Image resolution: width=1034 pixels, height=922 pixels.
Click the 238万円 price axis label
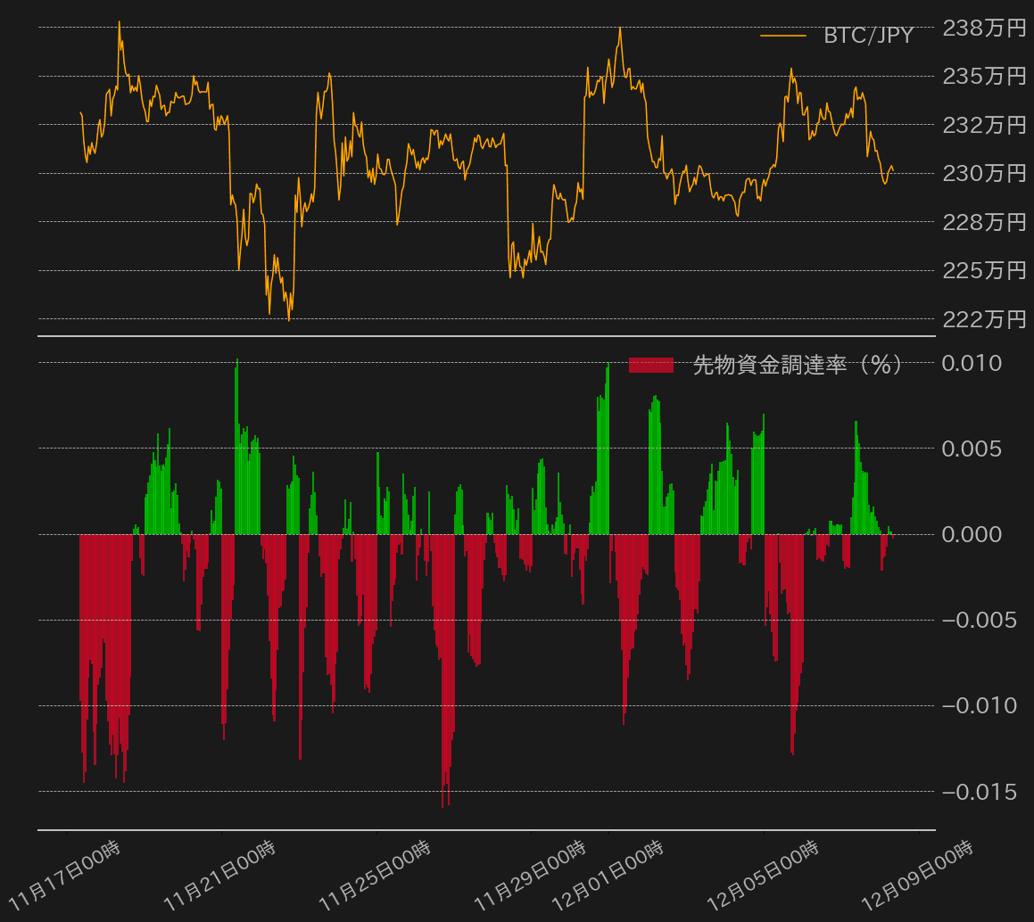(x=984, y=29)
